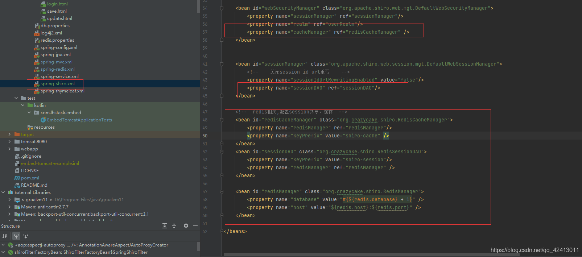Collapse the kotlin folder
Image resolution: width=582 pixels, height=257 pixels.
coord(22,105)
